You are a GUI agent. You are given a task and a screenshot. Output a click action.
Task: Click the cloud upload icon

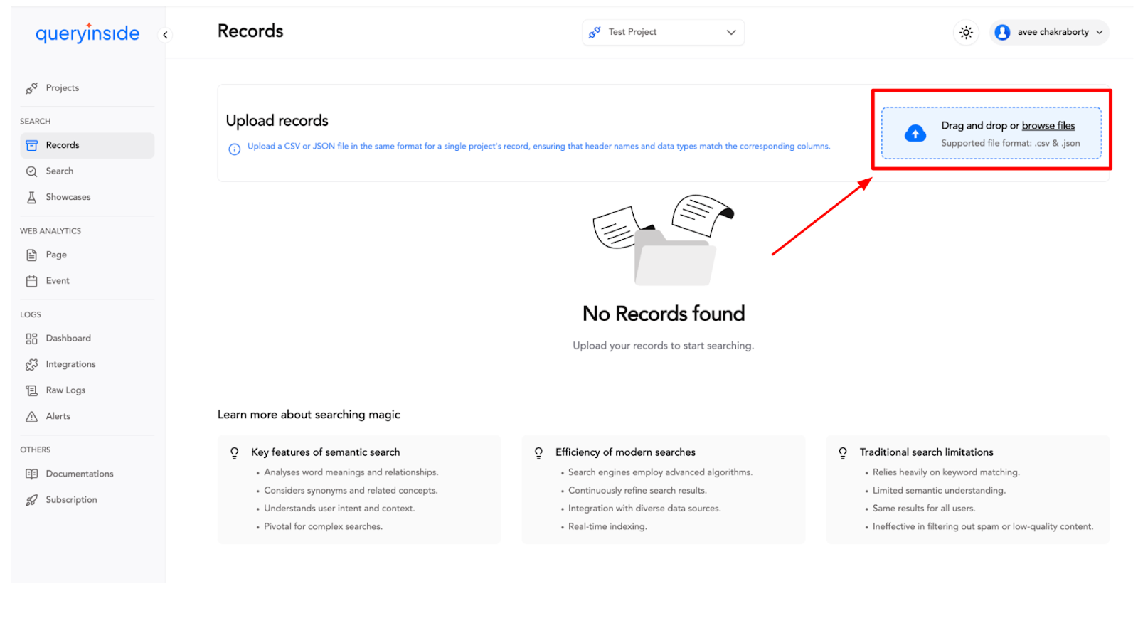click(915, 134)
